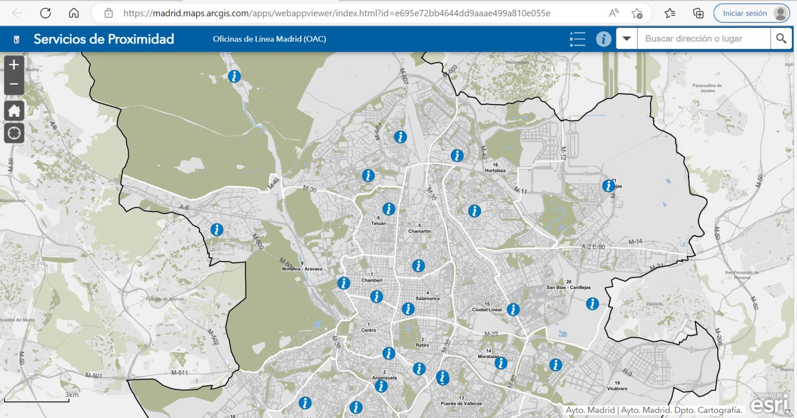The height and width of the screenshot is (418, 797).
Task: Open the info panel in header
Action: [x=603, y=39]
